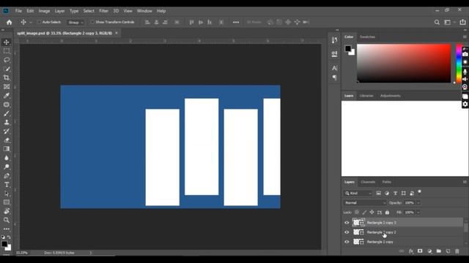The image size is (469, 263).
Task: Open more align options (three dots)
Action: click(236, 22)
